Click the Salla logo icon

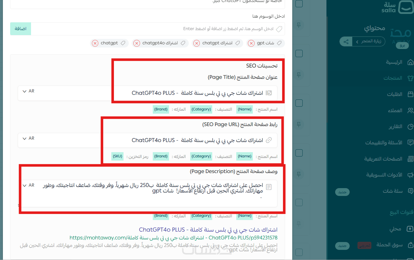(406, 7)
